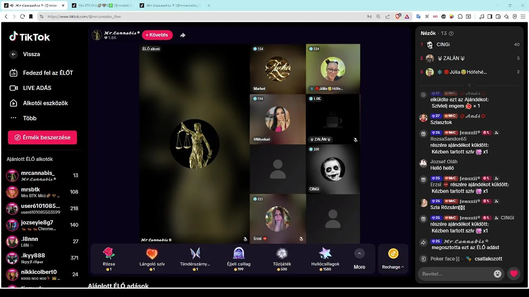Open recommended live .ikyy888
Screen dimensions: 529x297
pos(42,258)
